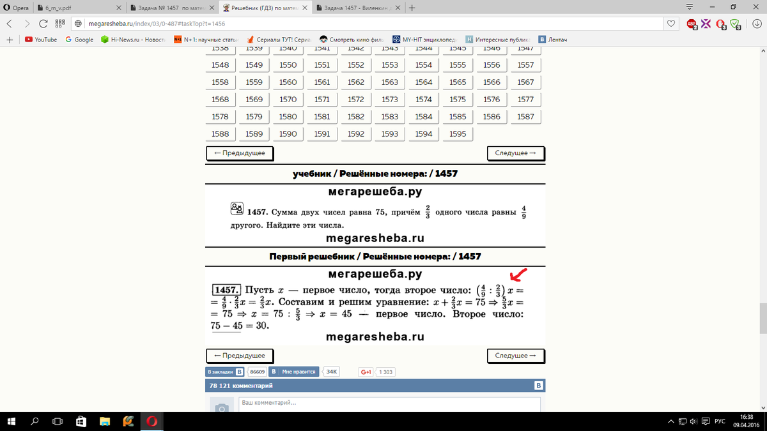Switch to the 6_m_v.pdf tab
Screen dimensions: 767x431
77,8
